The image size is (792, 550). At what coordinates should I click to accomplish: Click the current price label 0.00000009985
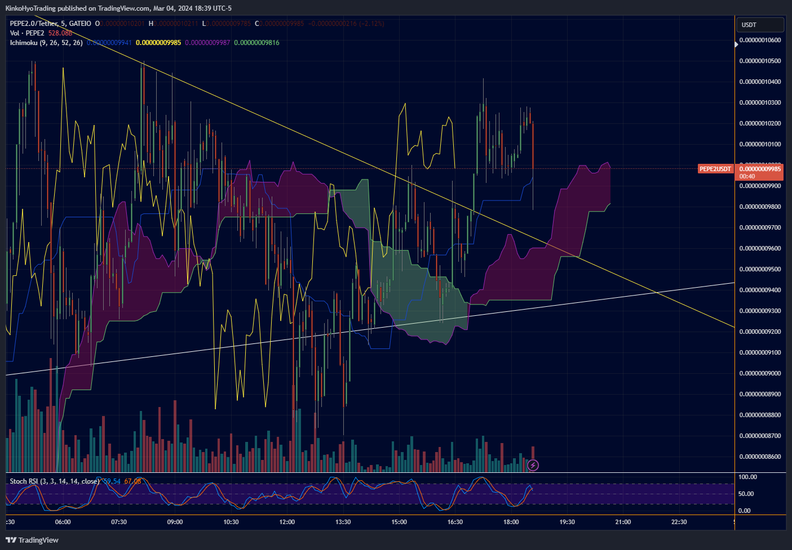tap(760, 169)
